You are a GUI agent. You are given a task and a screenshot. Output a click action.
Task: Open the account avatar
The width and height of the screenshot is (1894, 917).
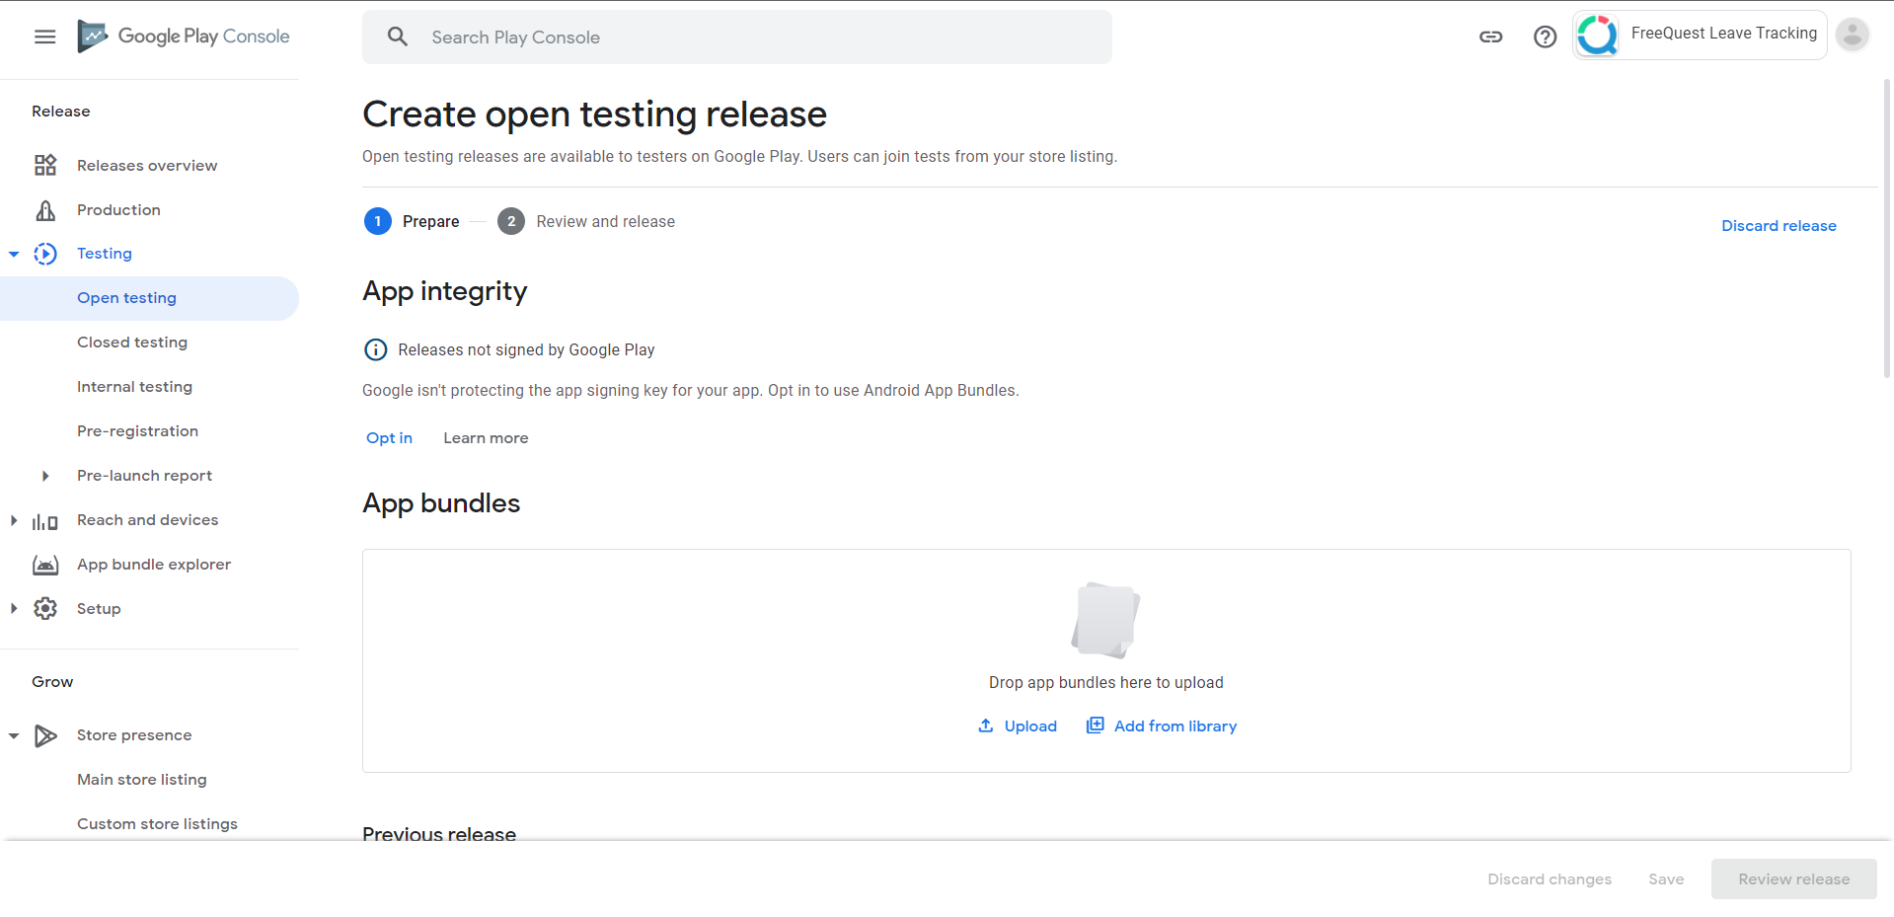coord(1853,35)
